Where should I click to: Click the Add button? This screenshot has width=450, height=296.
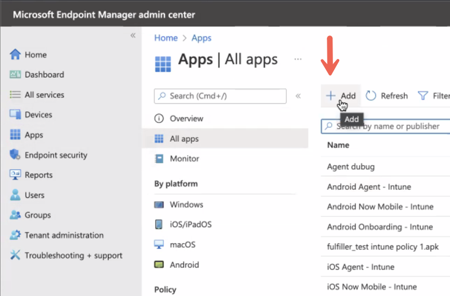341,95
